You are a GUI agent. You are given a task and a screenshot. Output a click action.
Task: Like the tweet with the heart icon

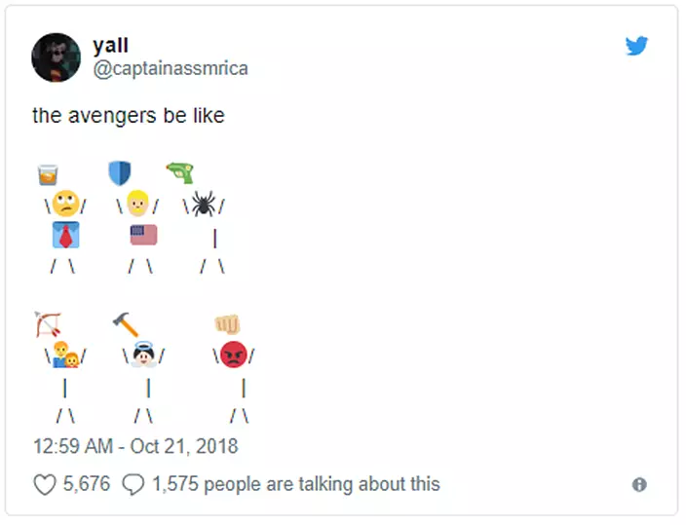45,484
